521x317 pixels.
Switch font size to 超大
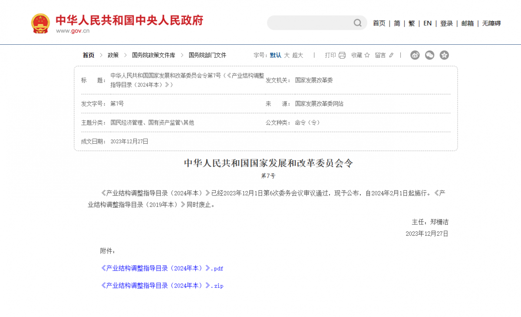[x=297, y=55]
